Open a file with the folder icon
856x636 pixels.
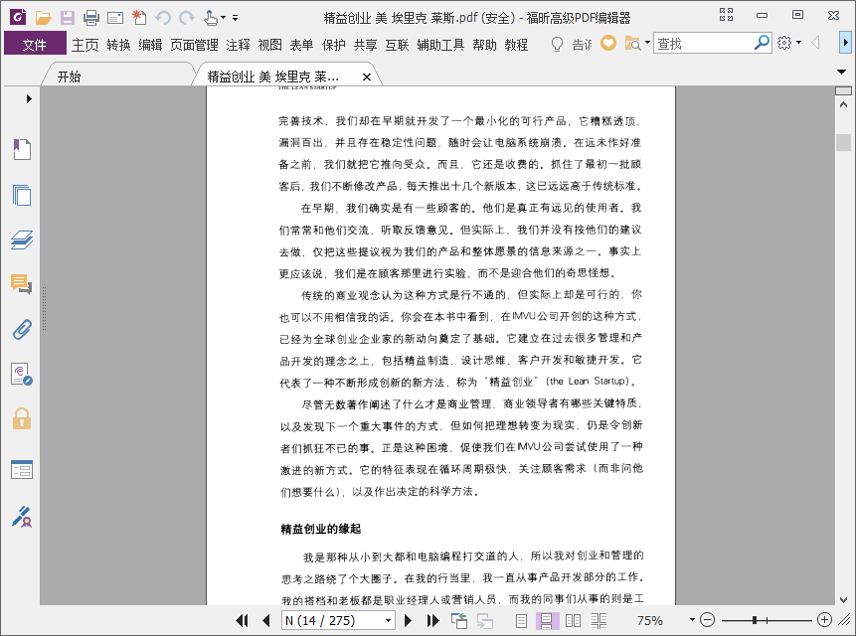(x=43, y=18)
